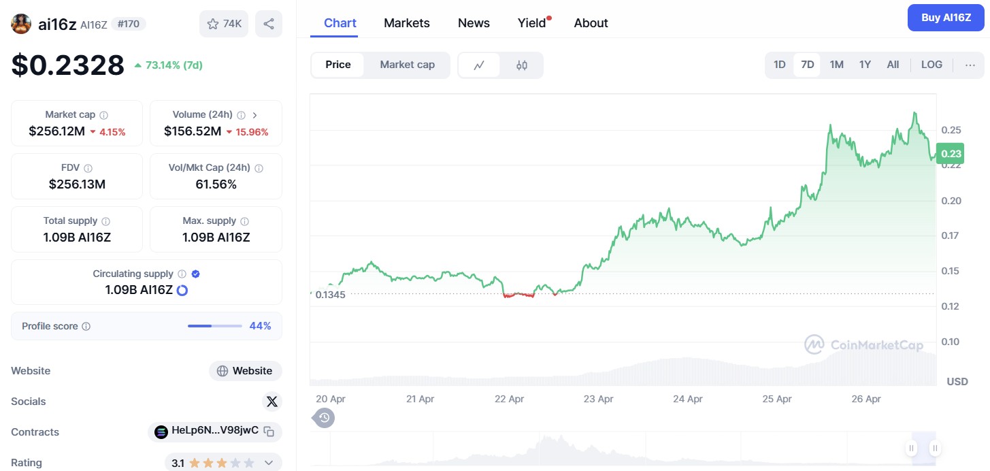Open the three-dot chart options menu
The height and width of the screenshot is (471, 990).
970,65
